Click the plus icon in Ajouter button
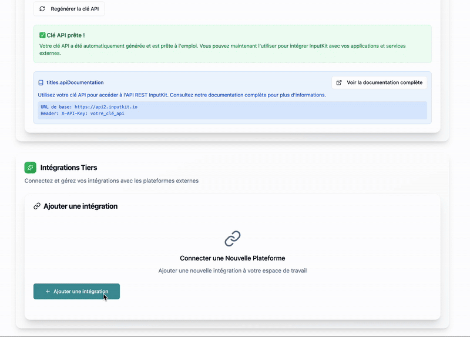This screenshot has height=337, width=470. (48, 291)
